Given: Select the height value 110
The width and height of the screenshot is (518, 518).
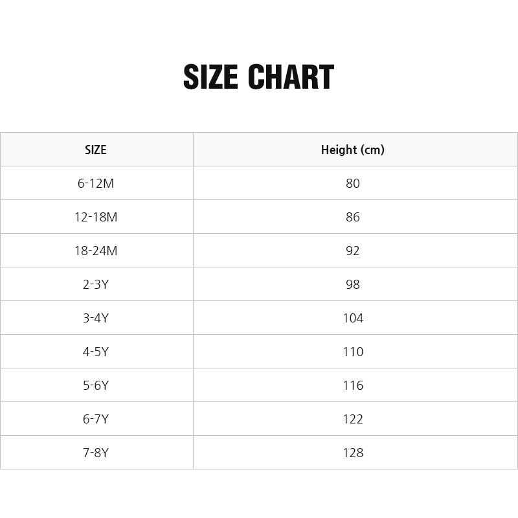Looking at the screenshot, I should [353, 352].
